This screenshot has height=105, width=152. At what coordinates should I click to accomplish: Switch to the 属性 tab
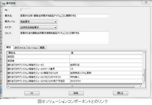pyautogui.click(x=9, y=47)
